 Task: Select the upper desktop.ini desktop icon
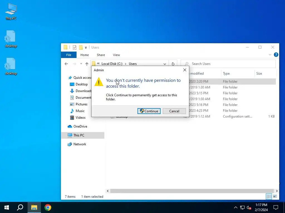tap(11, 39)
